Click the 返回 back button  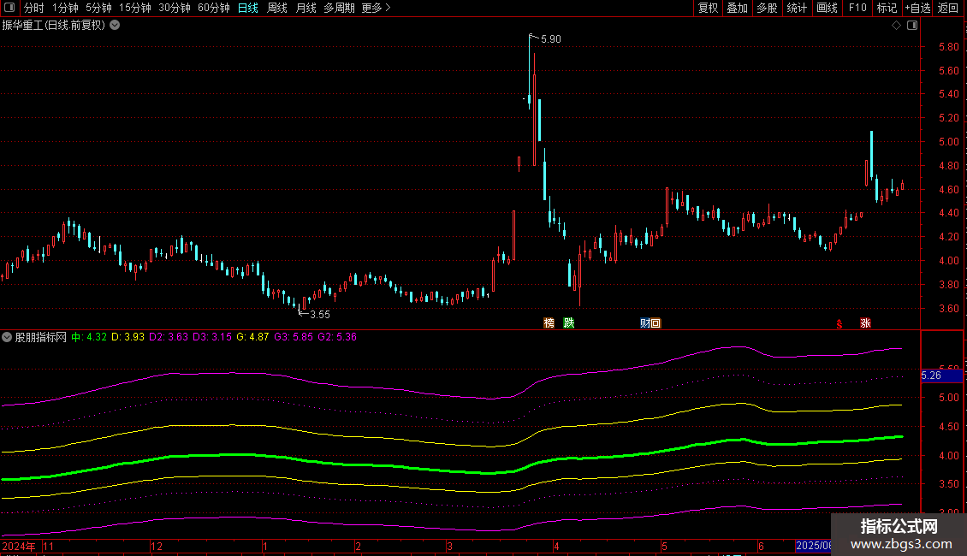tap(948, 8)
